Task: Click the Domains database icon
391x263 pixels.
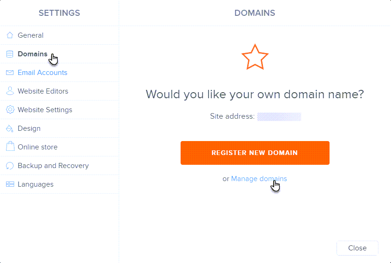Action: click(x=10, y=54)
